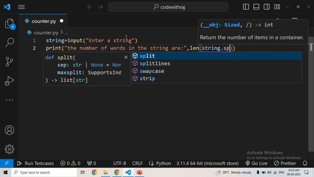
Task: Close the split documentation popup
Action: (x=126, y=57)
